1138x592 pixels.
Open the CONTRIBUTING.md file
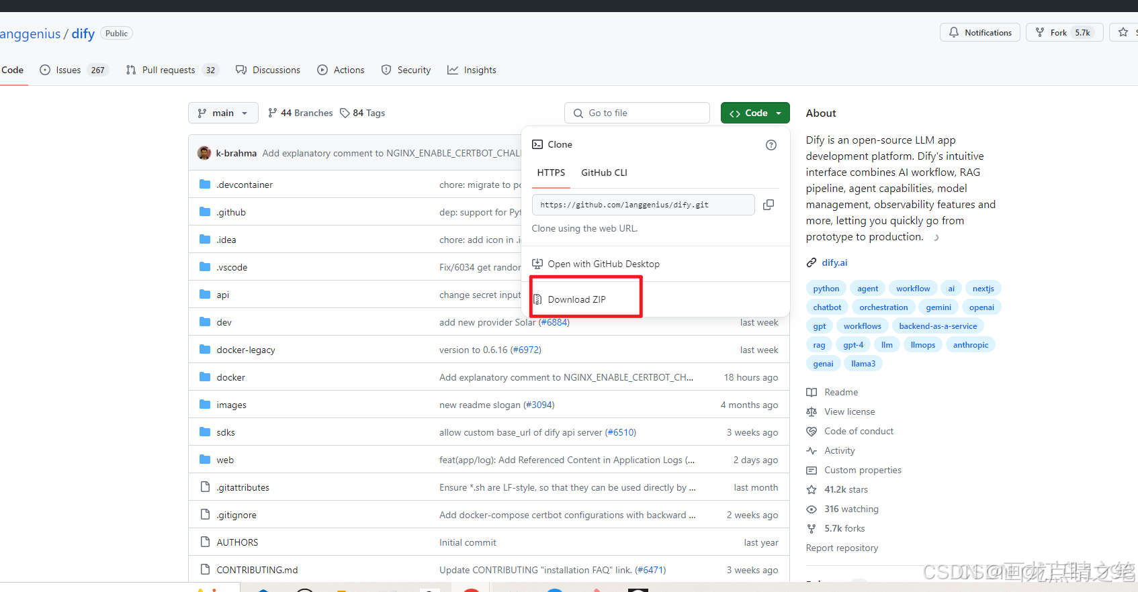coord(257,570)
